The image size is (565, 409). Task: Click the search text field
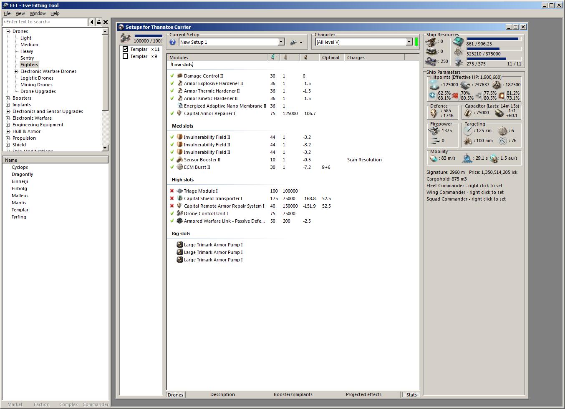tap(45, 22)
